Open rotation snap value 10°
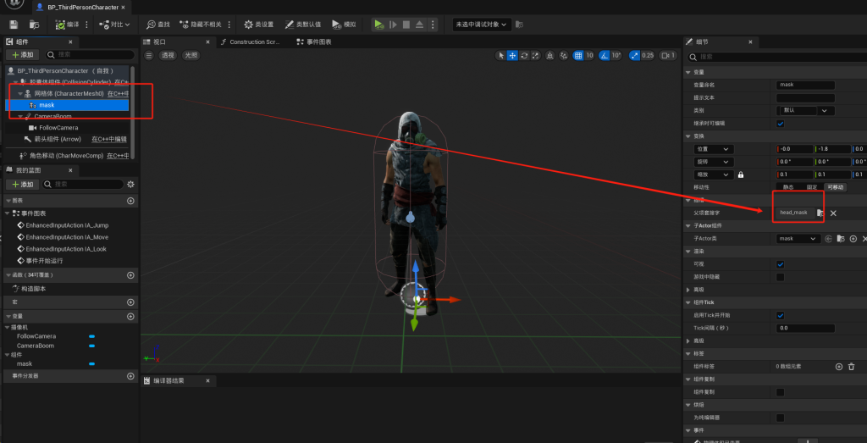 [617, 55]
